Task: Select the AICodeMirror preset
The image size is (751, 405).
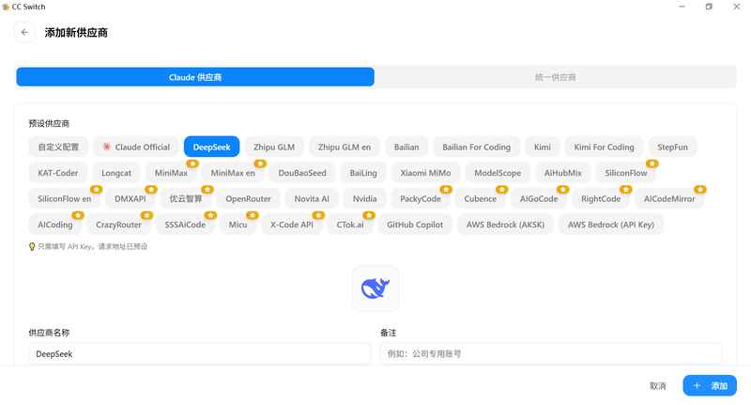Action: pos(669,199)
